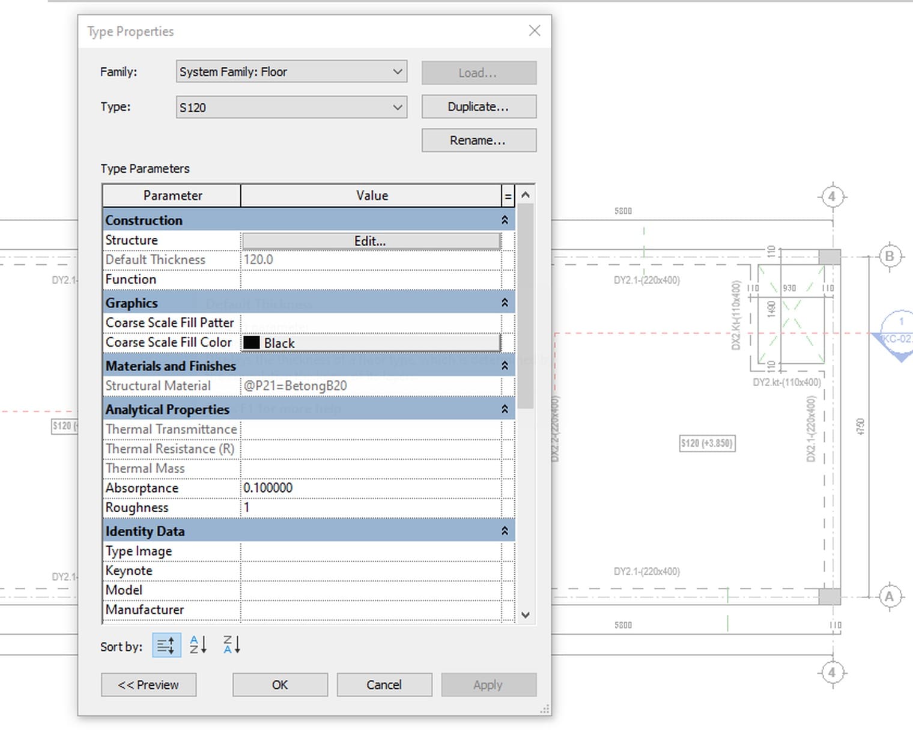Select the Absorptance value 0.100000

click(371, 488)
